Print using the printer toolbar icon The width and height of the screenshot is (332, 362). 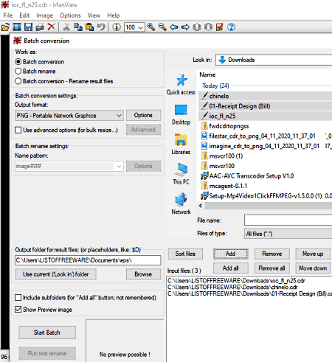coord(40,27)
